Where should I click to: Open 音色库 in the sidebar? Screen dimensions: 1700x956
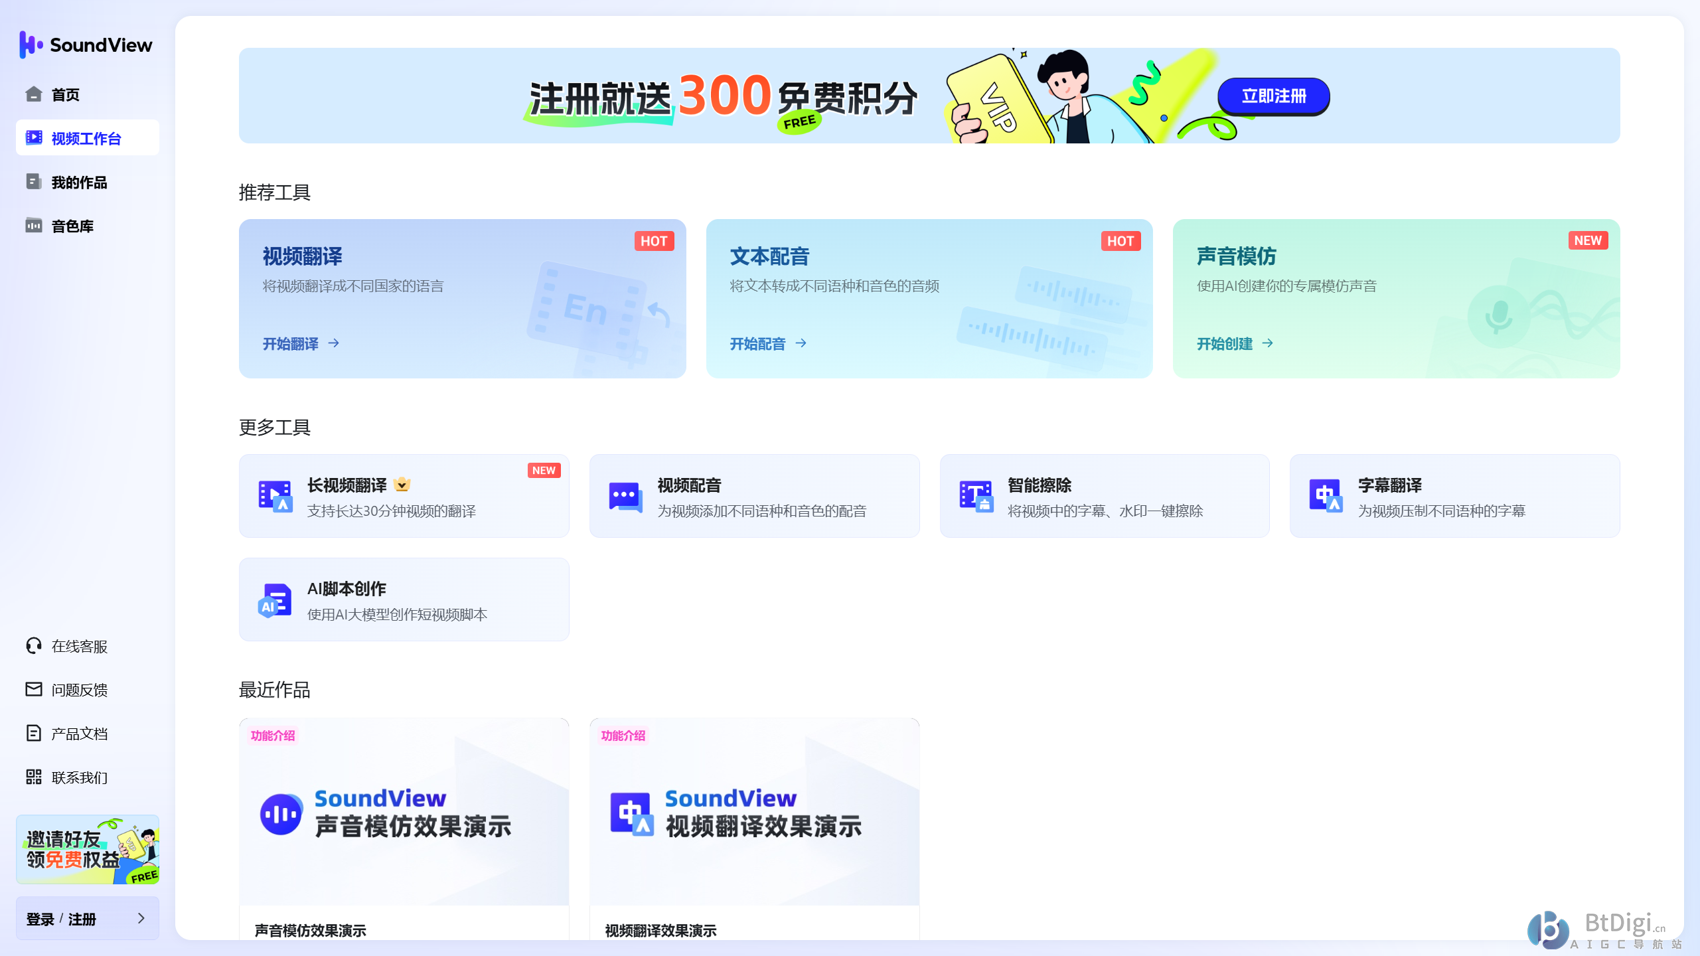[x=88, y=225]
